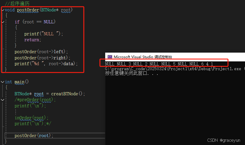The height and width of the screenshot is (145, 245).
Task: Click the console icon in debug window title
Action: point(110,57)
